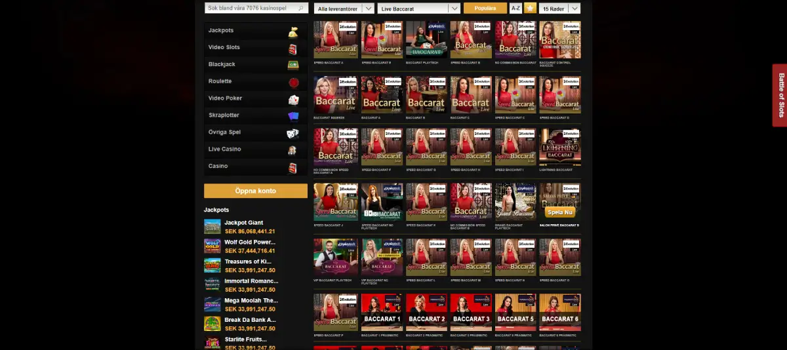Click Spela Nu on Salon Privé Baccarat

point(559,212)
